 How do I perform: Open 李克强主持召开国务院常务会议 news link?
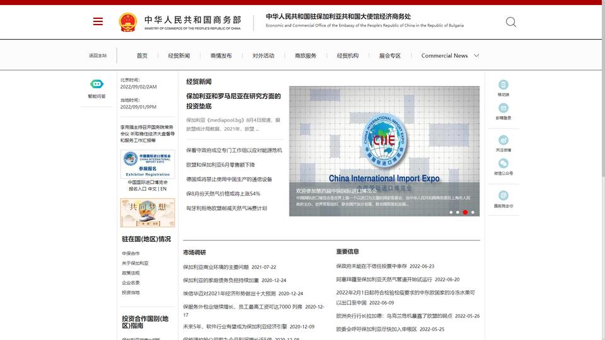(147, 133)
